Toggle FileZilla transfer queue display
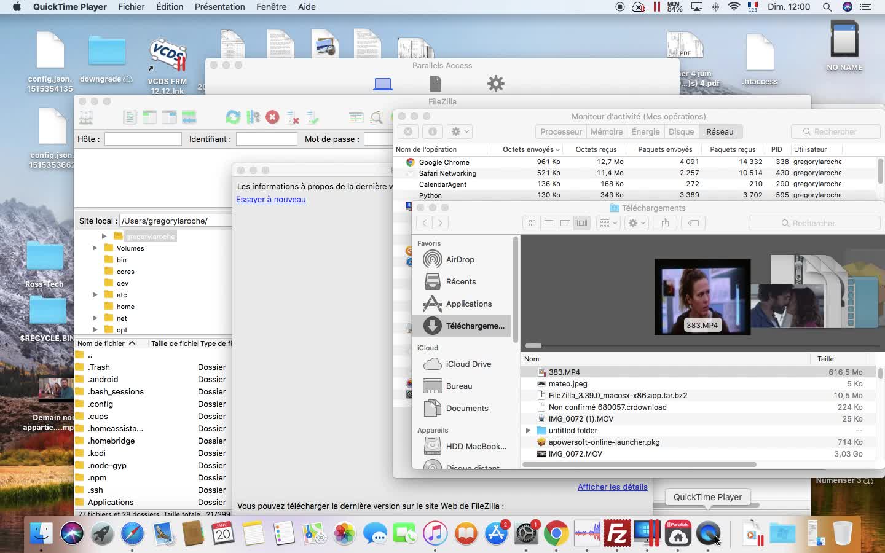Viewport: 885px width, 553px height. [189, 117]
